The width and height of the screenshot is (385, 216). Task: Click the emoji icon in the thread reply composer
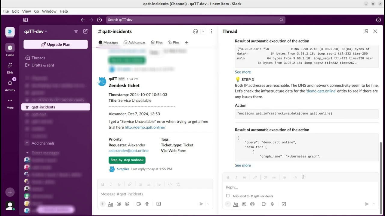[244, 204]
